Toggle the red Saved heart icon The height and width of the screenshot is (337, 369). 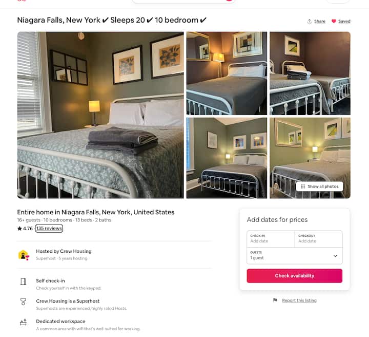point(334,21)
